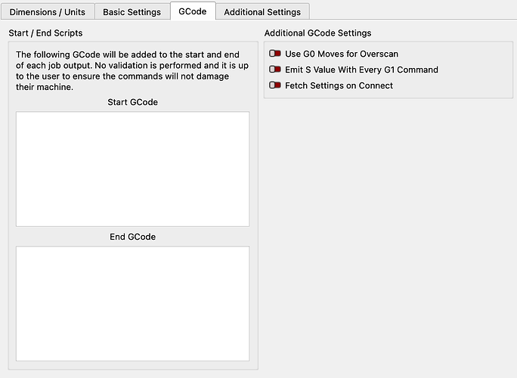Click the "Start GCode" field caption

tap(132, 102)
